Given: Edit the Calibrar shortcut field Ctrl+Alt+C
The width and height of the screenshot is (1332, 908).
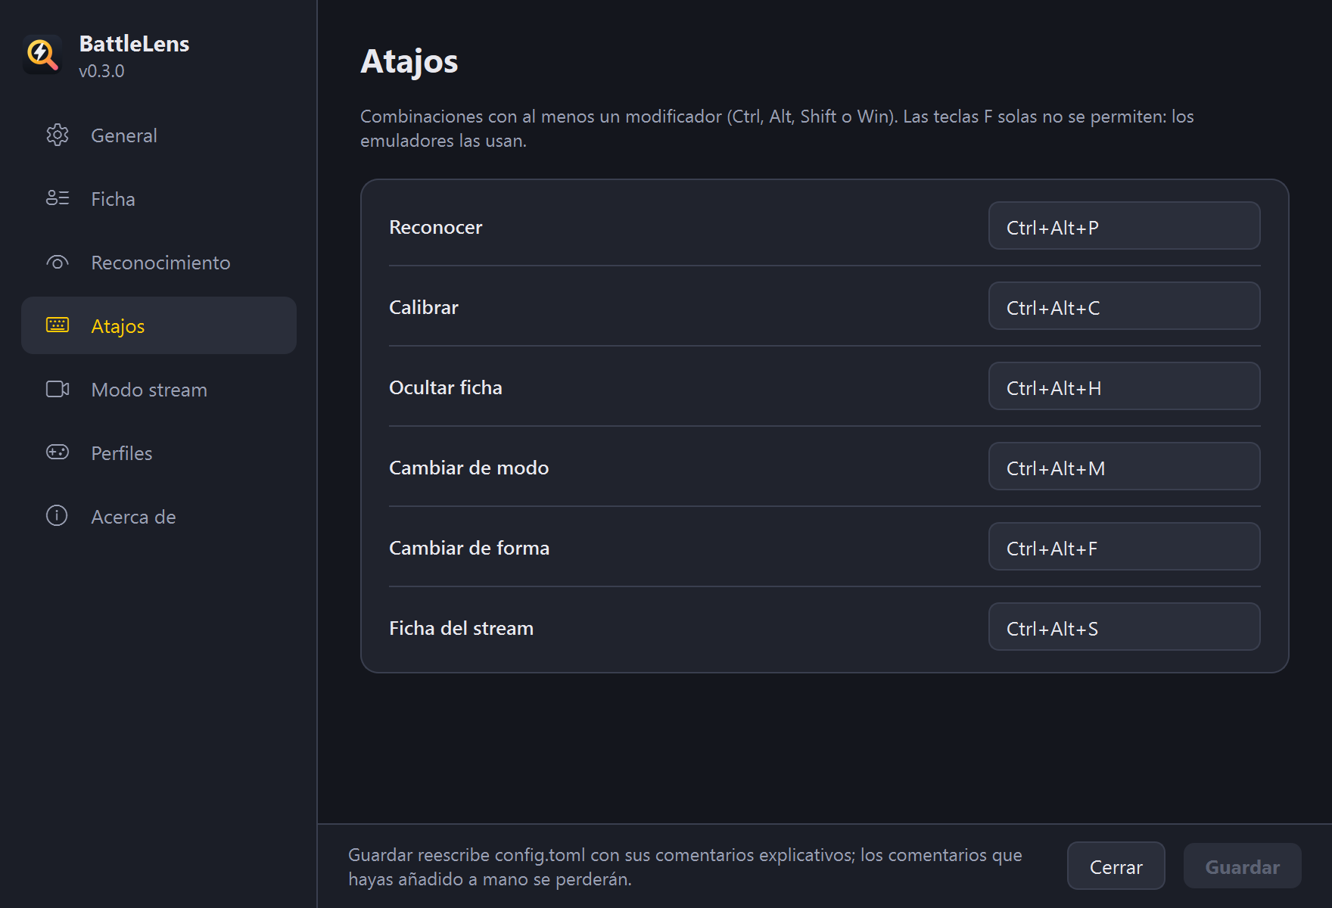Looking at the screenshot, I should [1124, 306].
